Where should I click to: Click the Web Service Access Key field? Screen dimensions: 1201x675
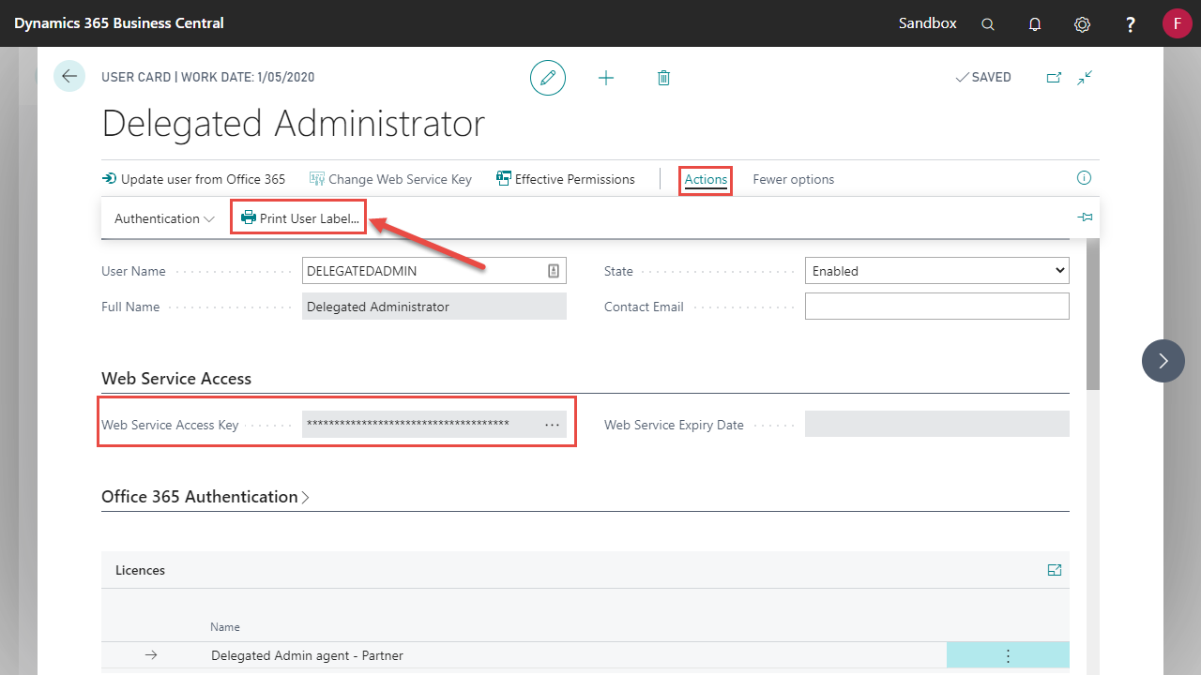tap(434, 424)
